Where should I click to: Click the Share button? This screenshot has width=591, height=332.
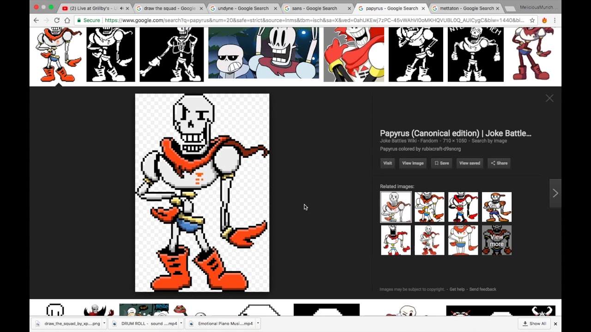click(499, 163)
